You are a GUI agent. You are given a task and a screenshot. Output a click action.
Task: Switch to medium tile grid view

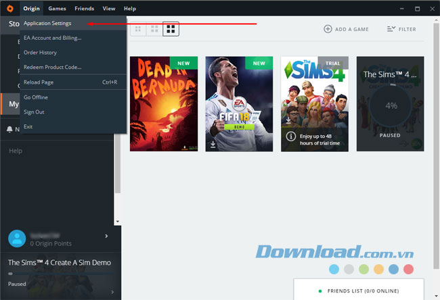click(x=155, y=29)
